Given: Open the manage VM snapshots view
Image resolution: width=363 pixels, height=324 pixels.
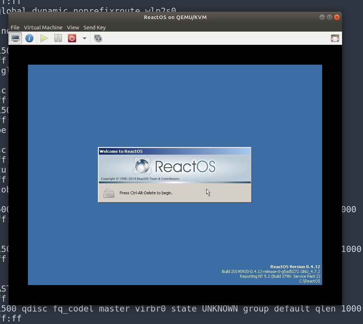Looking at the screenshot, I should click(98, 38).
